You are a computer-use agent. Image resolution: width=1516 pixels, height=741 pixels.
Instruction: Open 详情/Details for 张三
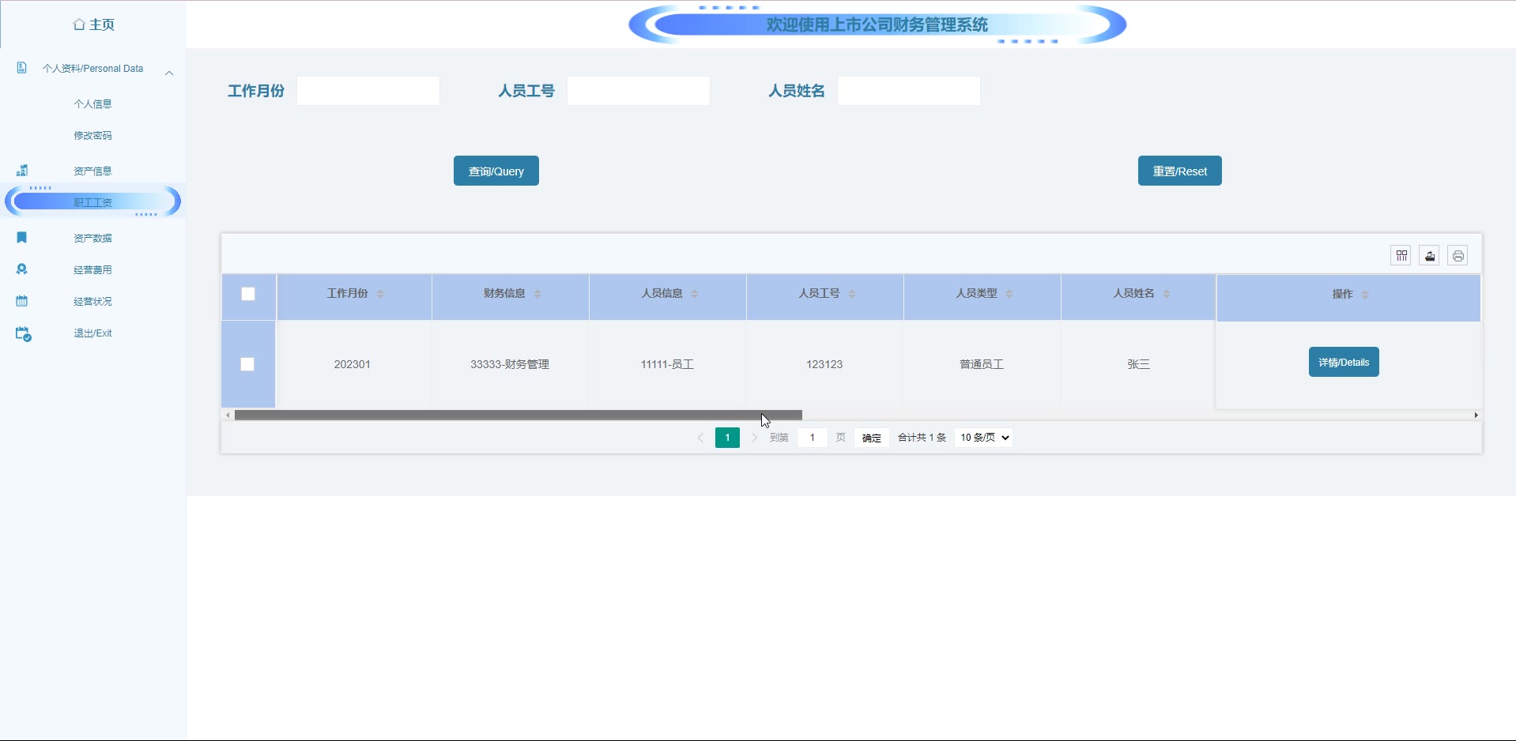1343,363
